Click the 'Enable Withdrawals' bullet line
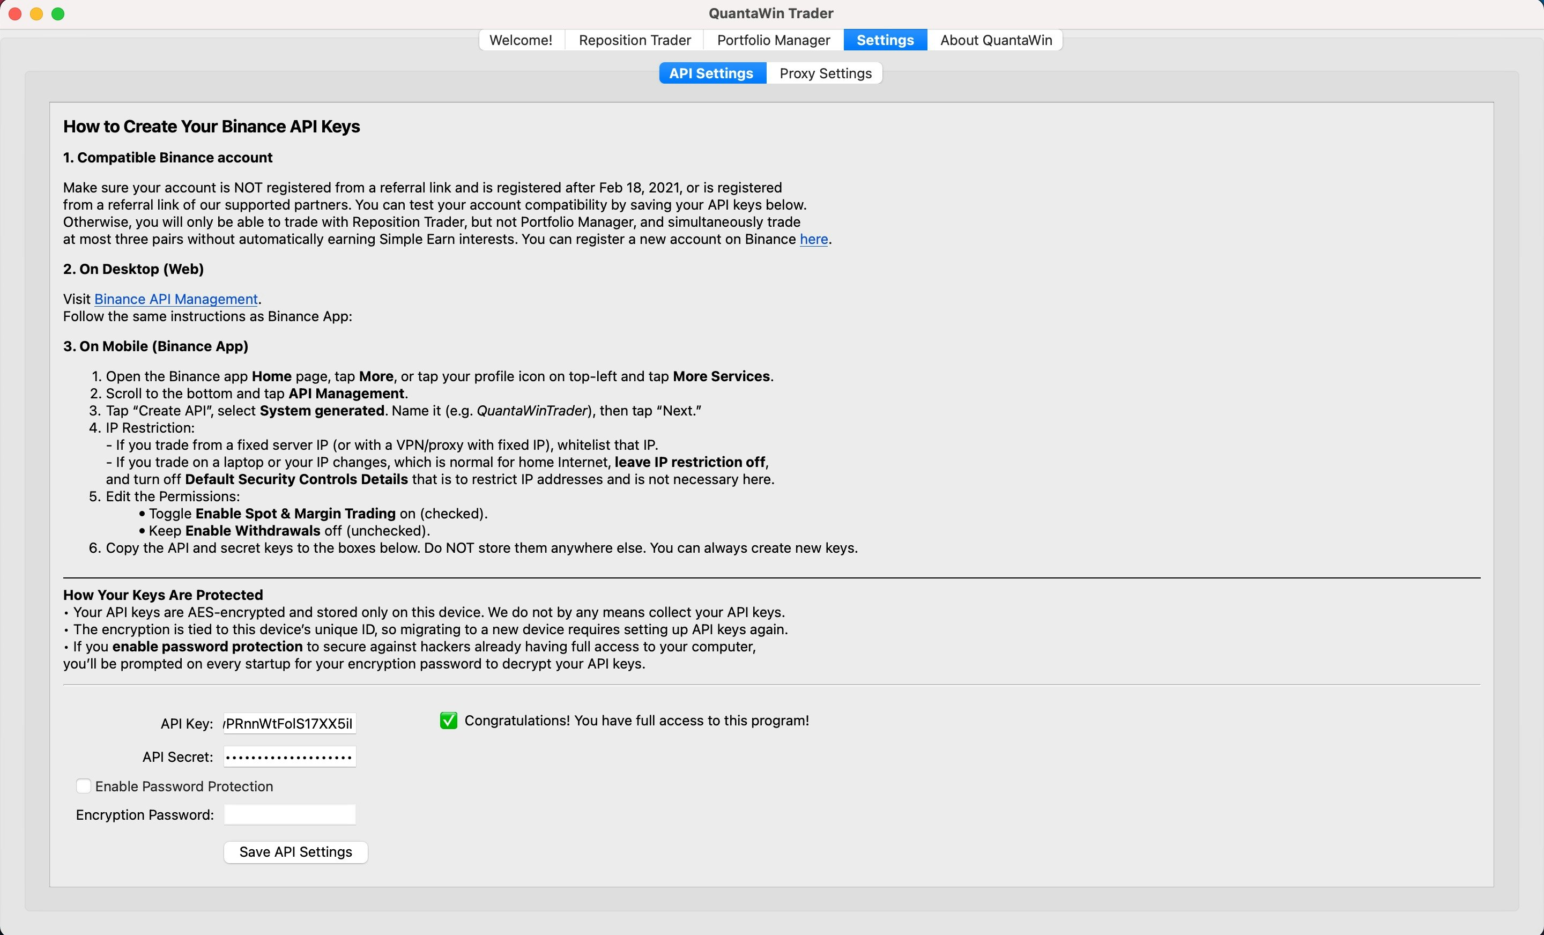The height and width of the screenshot is (935, 1544). [x=284, y=531]
